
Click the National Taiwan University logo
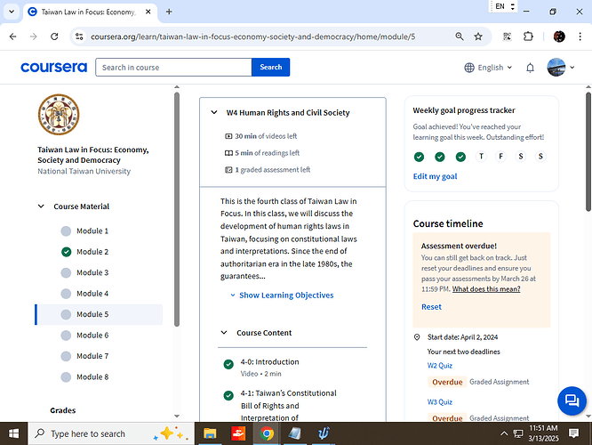click(x=59, y=115)
